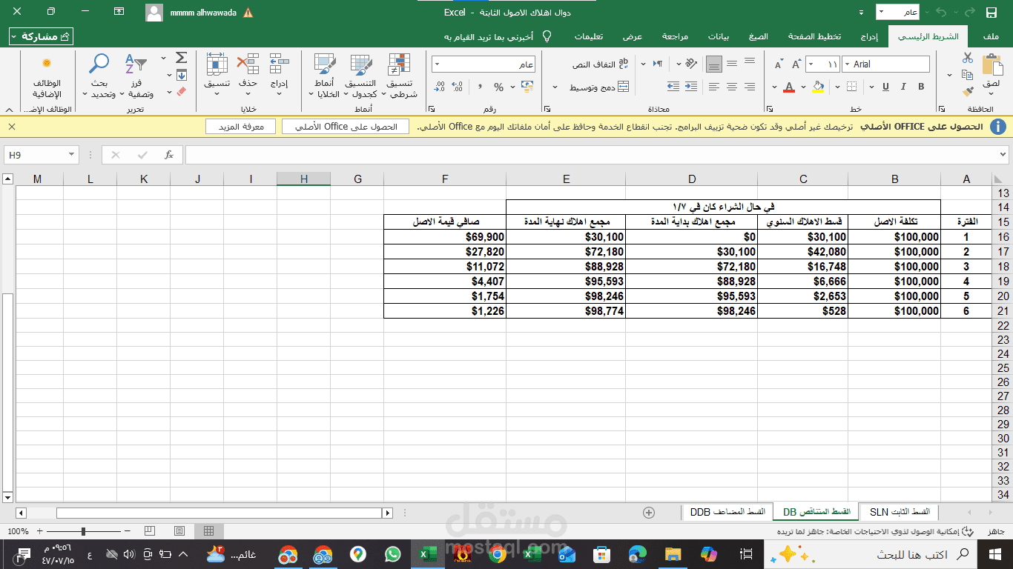Click the Decrease Decimal icon
The image size is (1013, 569).
point(440,87)
